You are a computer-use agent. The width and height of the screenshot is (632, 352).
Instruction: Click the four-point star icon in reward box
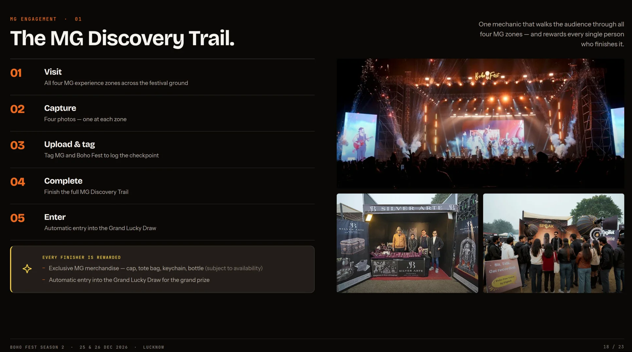27,269
